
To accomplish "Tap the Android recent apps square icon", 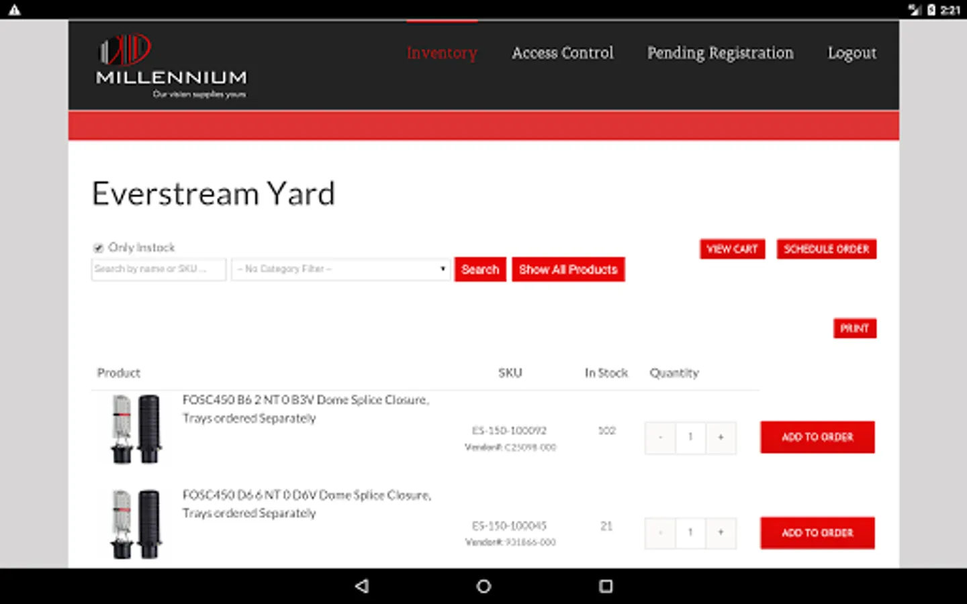I will (x=606, y=586).
